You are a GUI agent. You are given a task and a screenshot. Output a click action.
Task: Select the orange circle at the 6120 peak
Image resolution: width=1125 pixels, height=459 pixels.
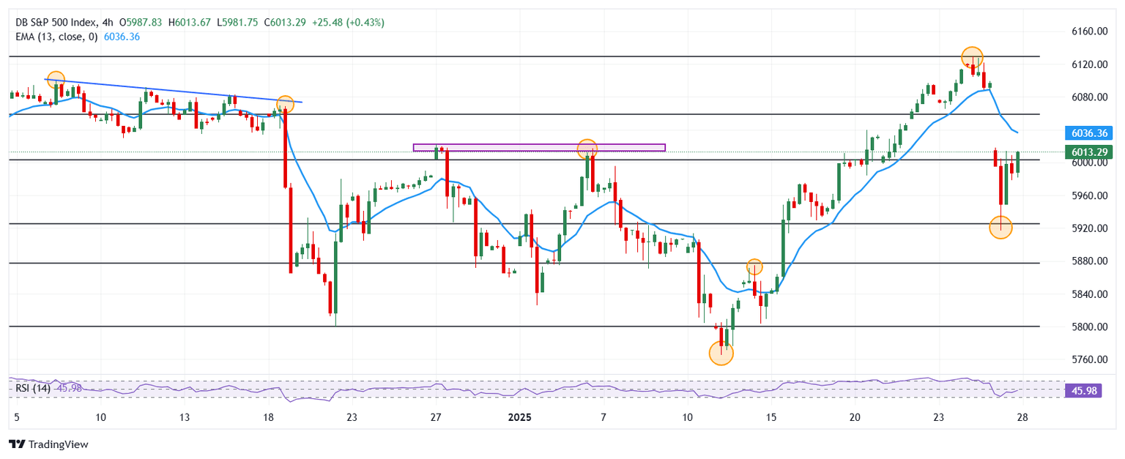pyautogui.click(x=972, y=57)
